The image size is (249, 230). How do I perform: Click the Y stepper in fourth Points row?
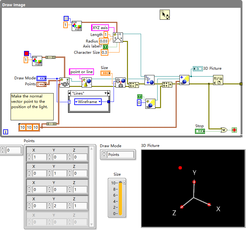click(49, 206)
